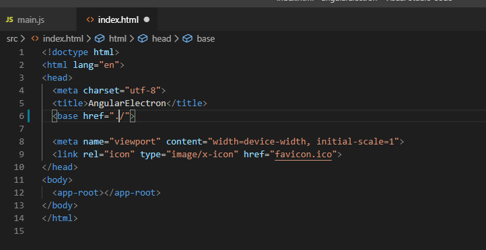The width and height of the screenshot is (486, 250).
Task: Place cursor in the AngularElectron title text
Action: point(127,103)
